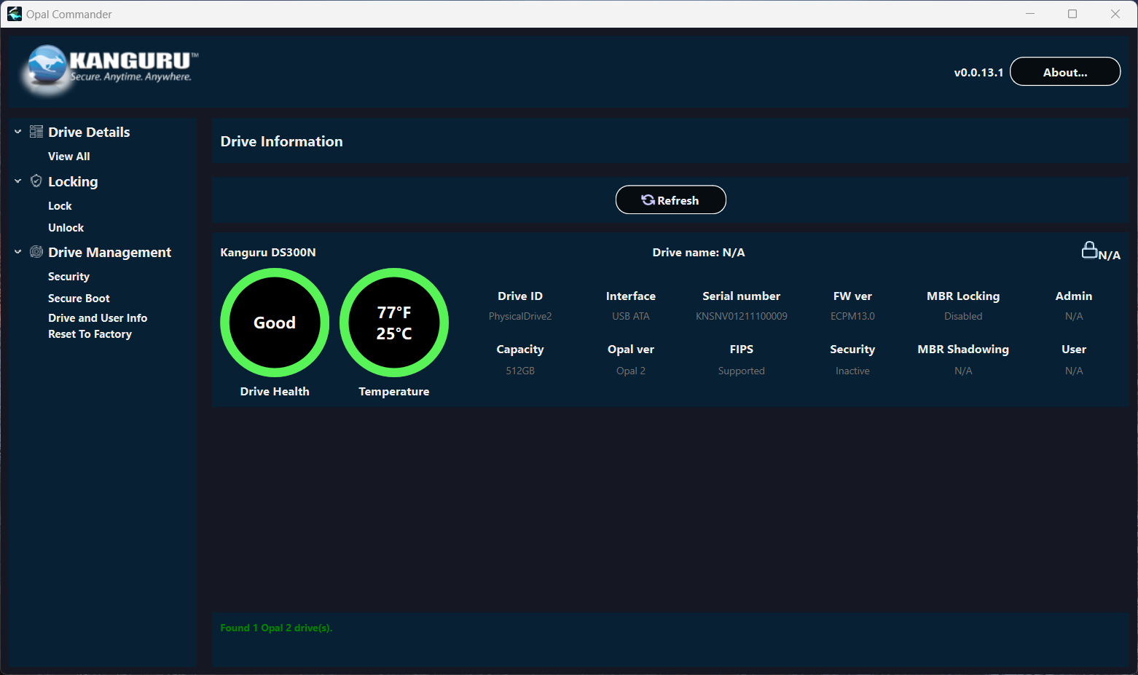This screenshot has width=1138, height=675.
Task: Click the FIPS Supported value
Action: [742, 371]
